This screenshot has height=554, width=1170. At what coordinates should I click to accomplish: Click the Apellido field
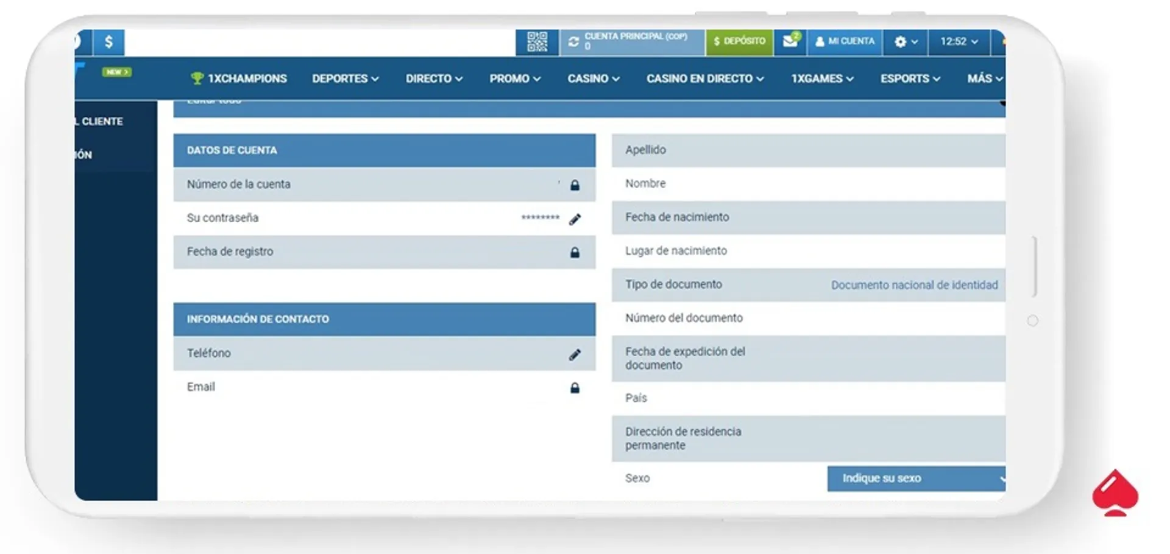tap(809, 150)
